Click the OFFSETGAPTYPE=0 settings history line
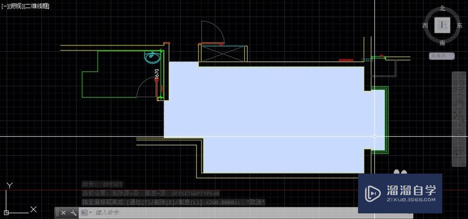This screenshot has height=219, width=468. click(151, 194)
